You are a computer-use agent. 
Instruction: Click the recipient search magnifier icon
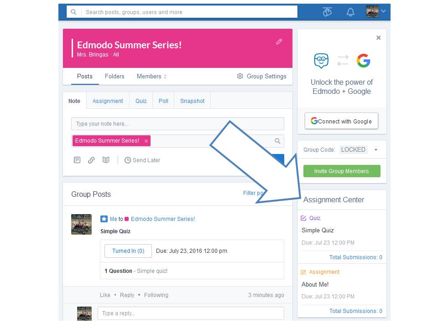(x=277, y=141)
